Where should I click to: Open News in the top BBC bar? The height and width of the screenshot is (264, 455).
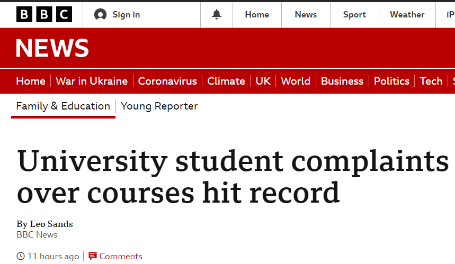coord(306,14)
